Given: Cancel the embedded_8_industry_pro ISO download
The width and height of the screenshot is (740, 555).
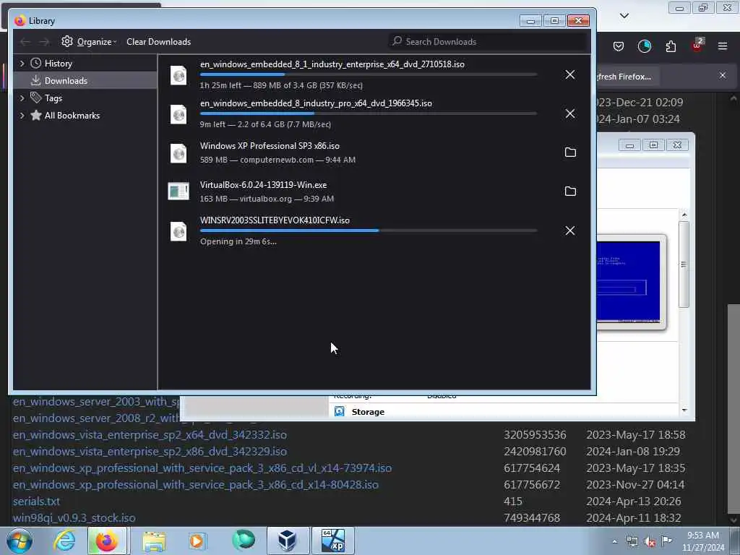Looking at the screenshot, I should pos(570,113).
